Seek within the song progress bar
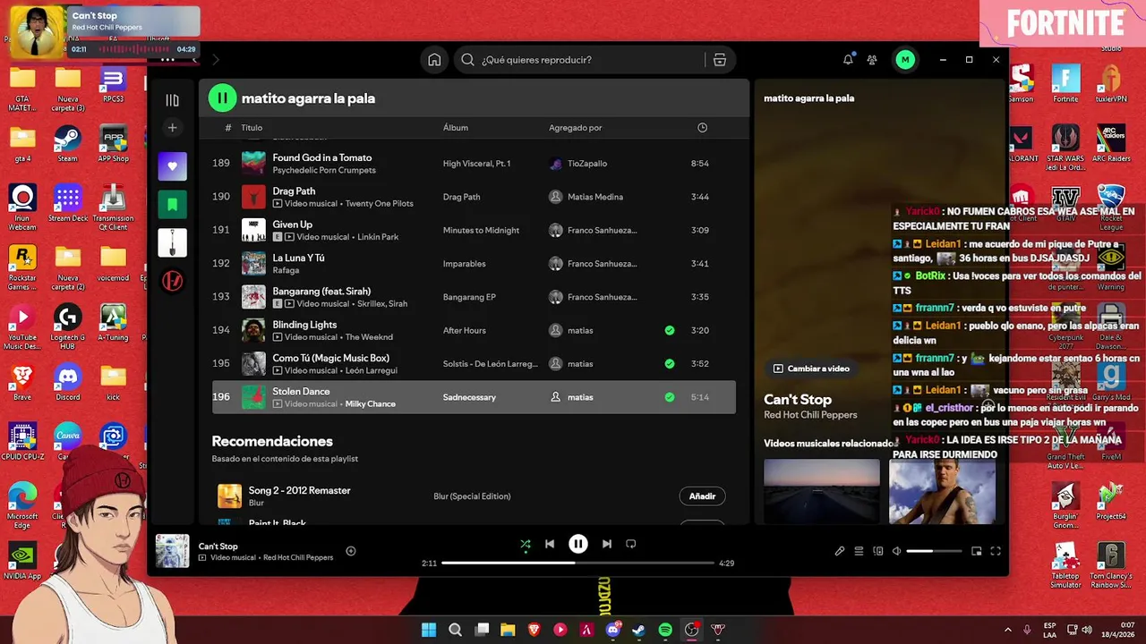 (578, 563)
